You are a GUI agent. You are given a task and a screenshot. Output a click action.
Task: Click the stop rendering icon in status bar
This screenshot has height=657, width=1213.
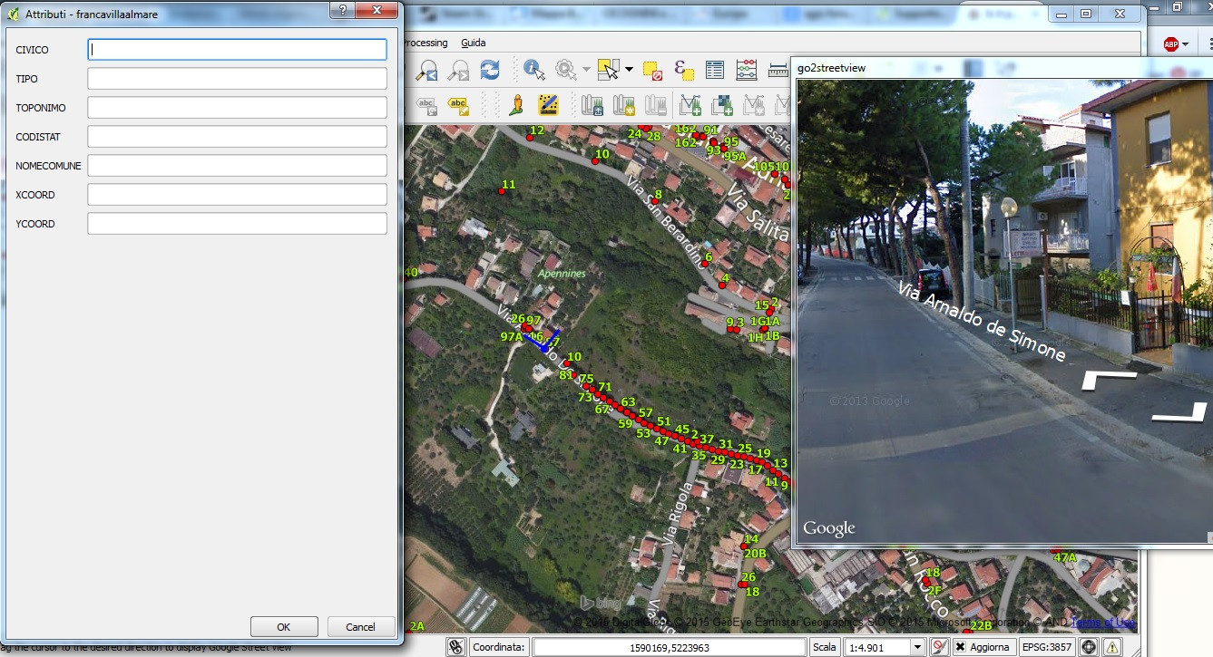(940, 647)
